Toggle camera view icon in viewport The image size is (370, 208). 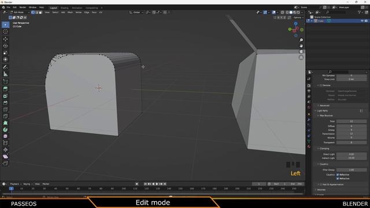(301, 51)
